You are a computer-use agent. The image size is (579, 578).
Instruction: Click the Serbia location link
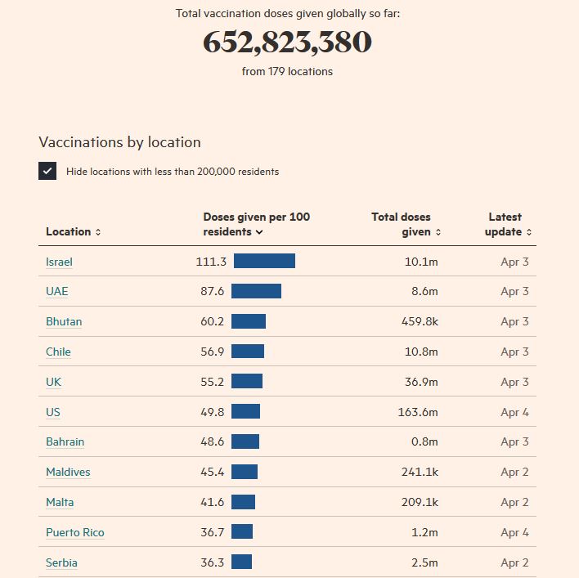tap(61, 562)
